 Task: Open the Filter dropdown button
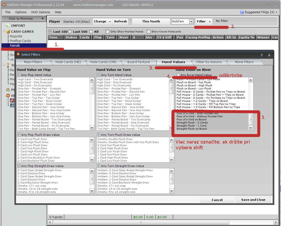(203, 21)
